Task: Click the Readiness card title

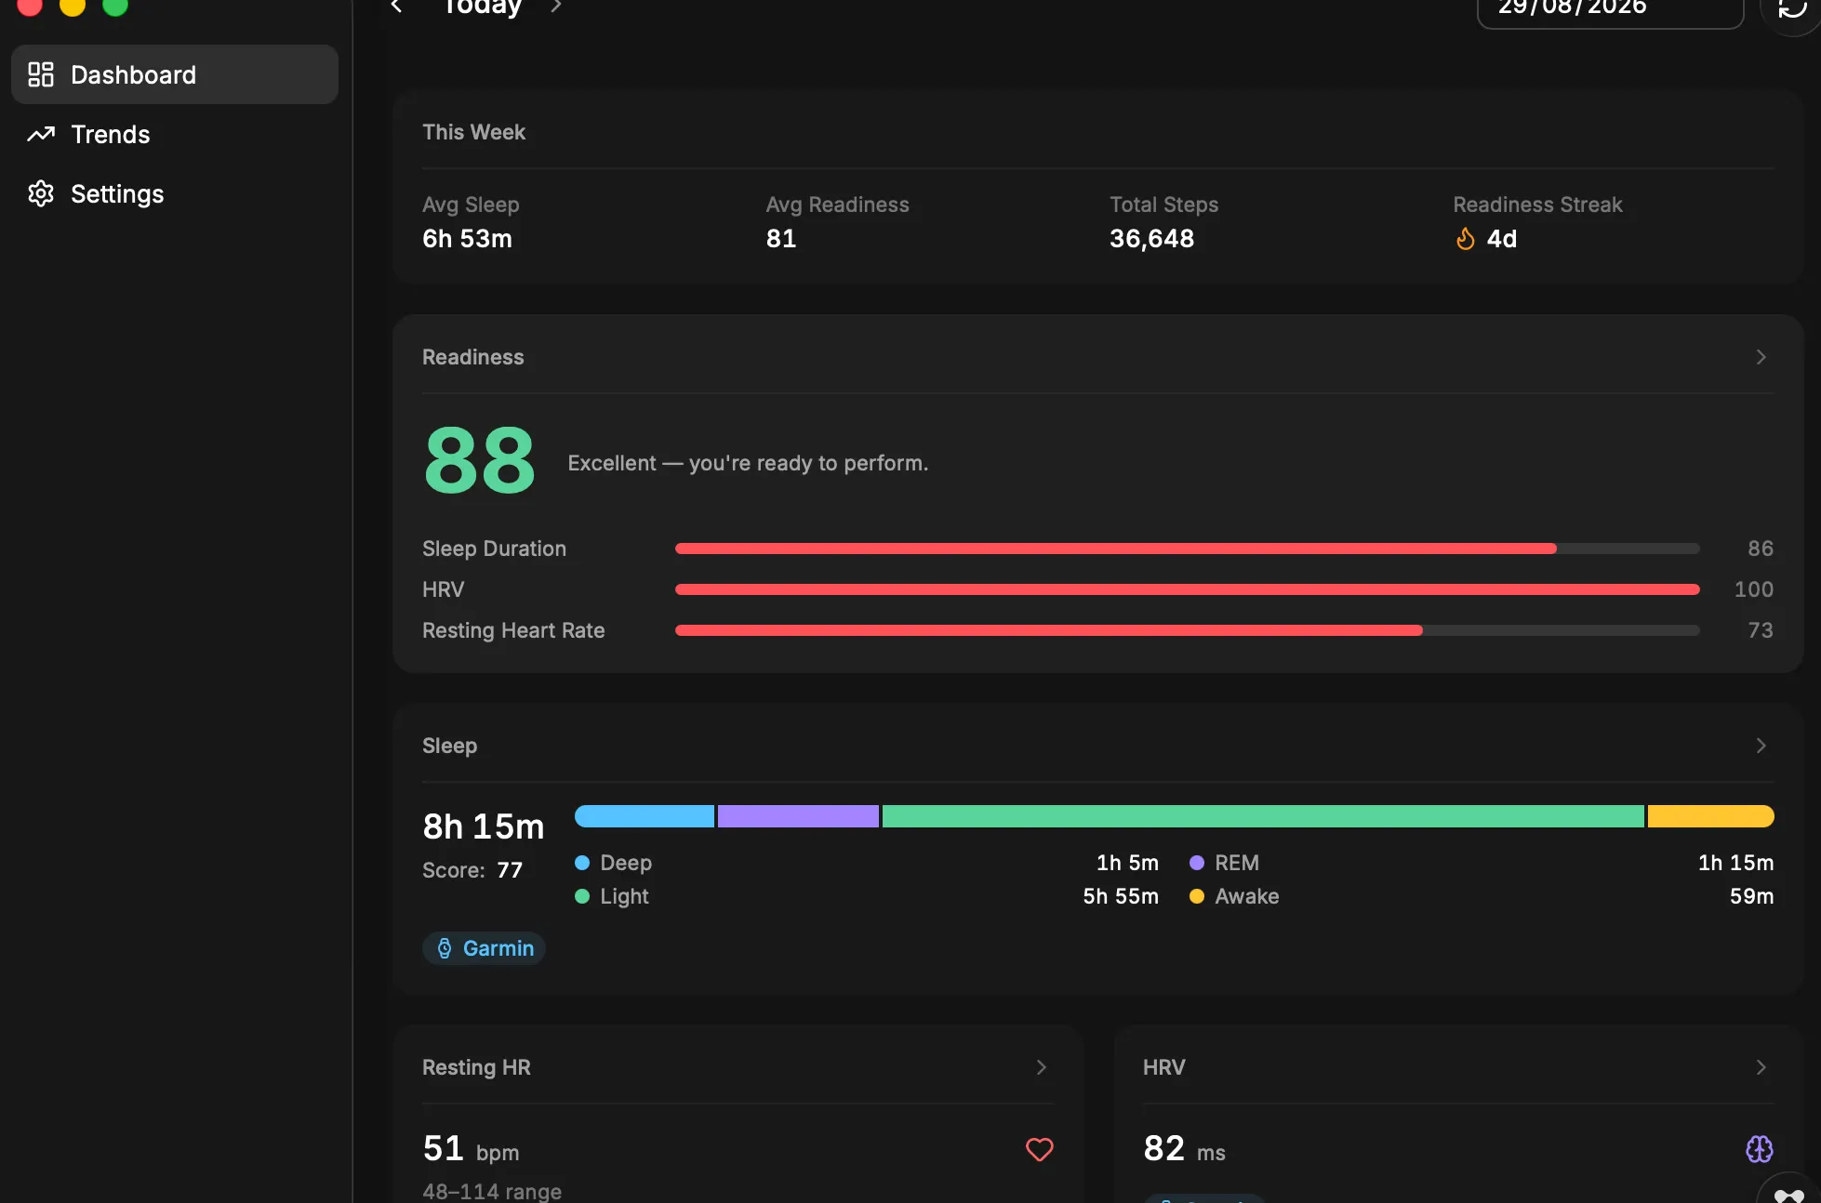Action: tap(473, 357)
